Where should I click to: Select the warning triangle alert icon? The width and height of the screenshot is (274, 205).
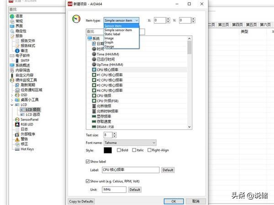pyautogui.click(x=17, y=139)
